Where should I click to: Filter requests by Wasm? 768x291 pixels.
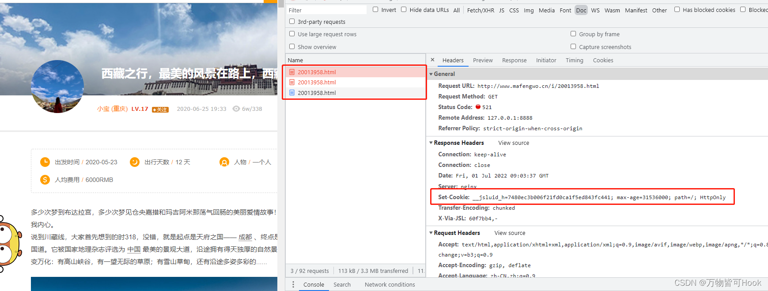click(x=612, y=10)
